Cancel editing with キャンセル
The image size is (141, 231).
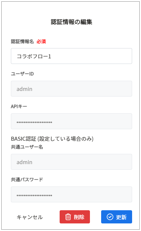(30, 217)
